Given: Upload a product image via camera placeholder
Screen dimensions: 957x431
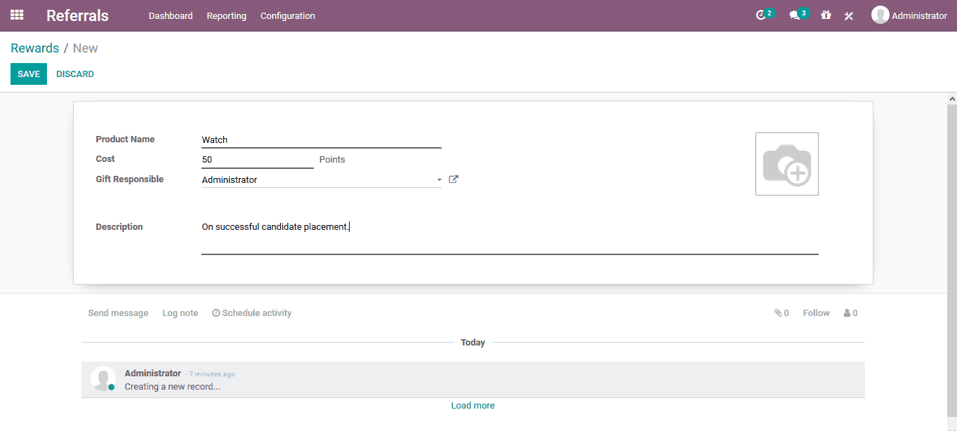Looking at the screenshot, I should point(787,164).
